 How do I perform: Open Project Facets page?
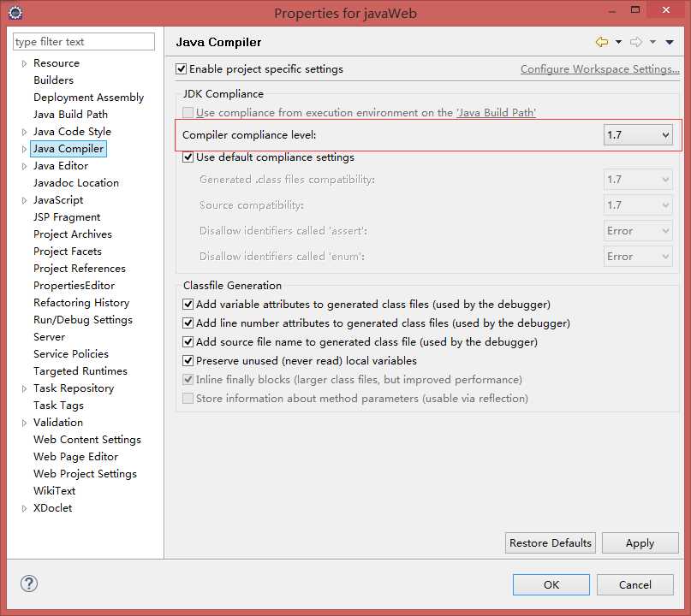68,252
